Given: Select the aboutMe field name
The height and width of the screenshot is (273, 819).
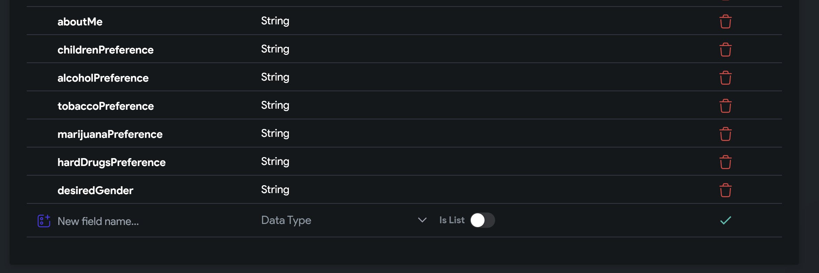Looking at the screenshot, I should pyautogui.click(x=80, y=22).
